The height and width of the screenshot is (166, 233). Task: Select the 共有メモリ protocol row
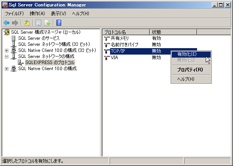click(x=150, y=38)
